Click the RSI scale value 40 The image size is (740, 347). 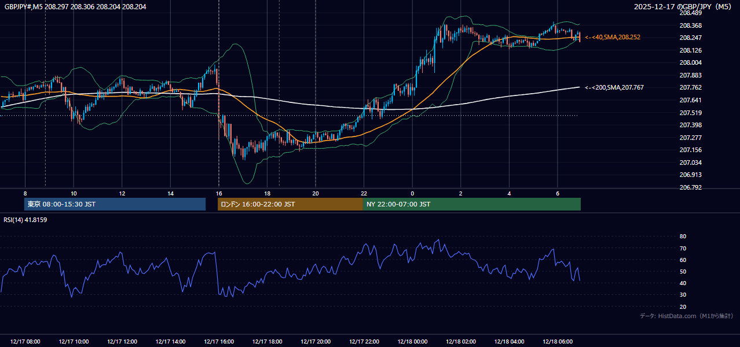point(683,283)
